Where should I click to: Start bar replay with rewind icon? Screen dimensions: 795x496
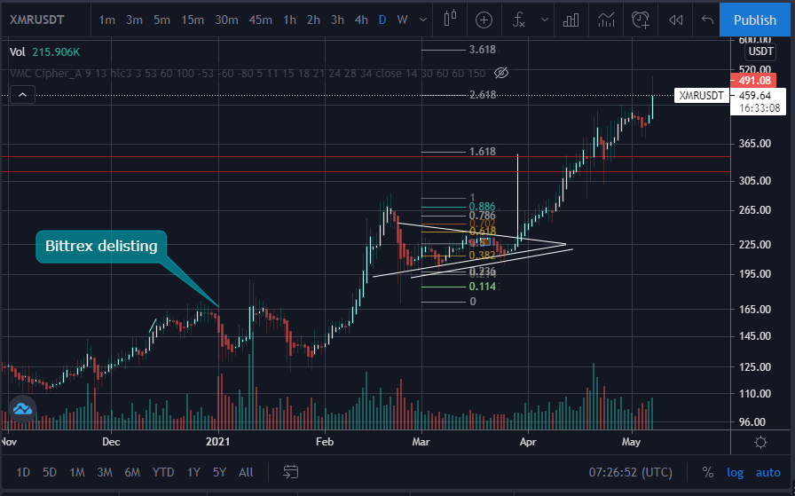(x=675, y=20)
